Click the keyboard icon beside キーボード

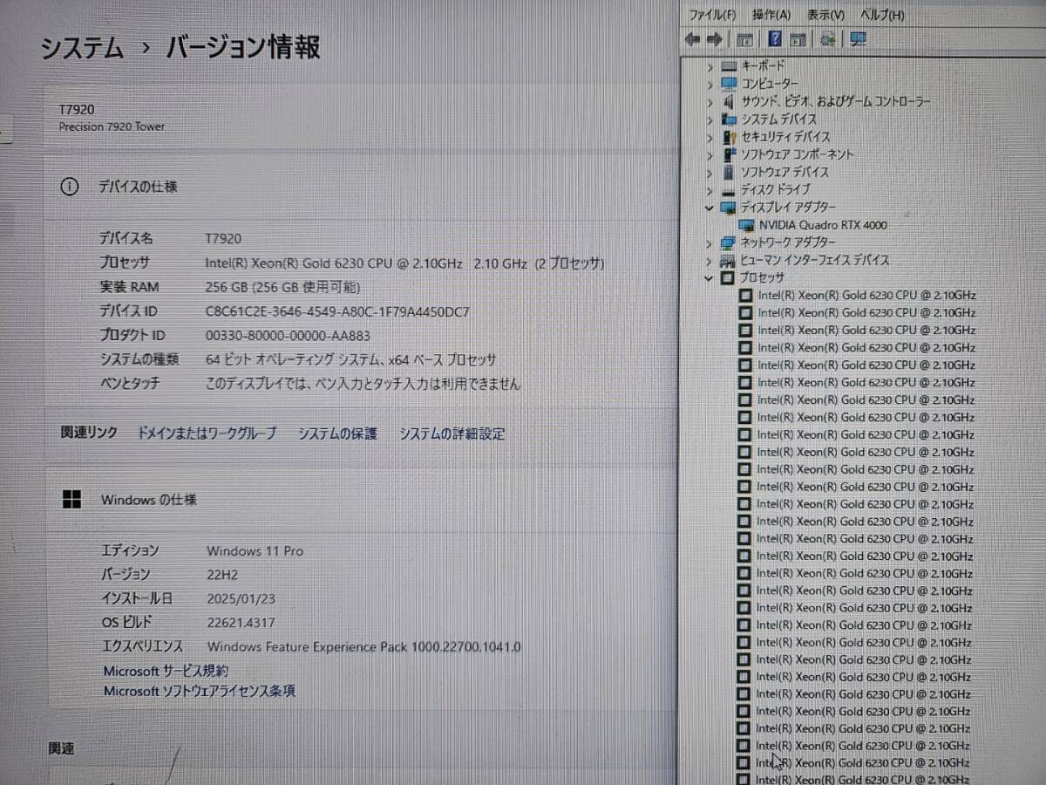[x=730, y=66]
